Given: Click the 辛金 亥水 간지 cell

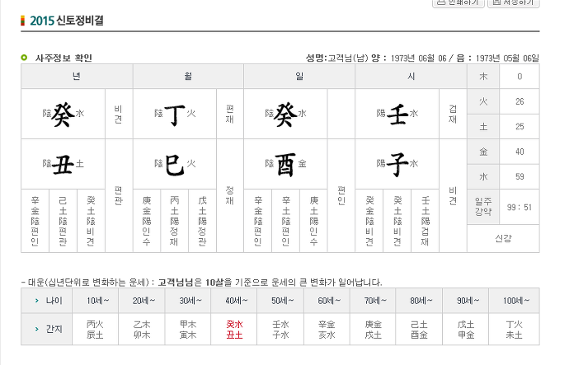Looking at the screenshot, I should pyautogui.click(x=327, y=330).
